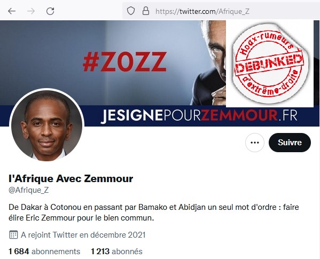Click the #Z0ZZ text in the banner
This screenshot has width=320, height=259.
pyautogui.click(x=124, y=61)
